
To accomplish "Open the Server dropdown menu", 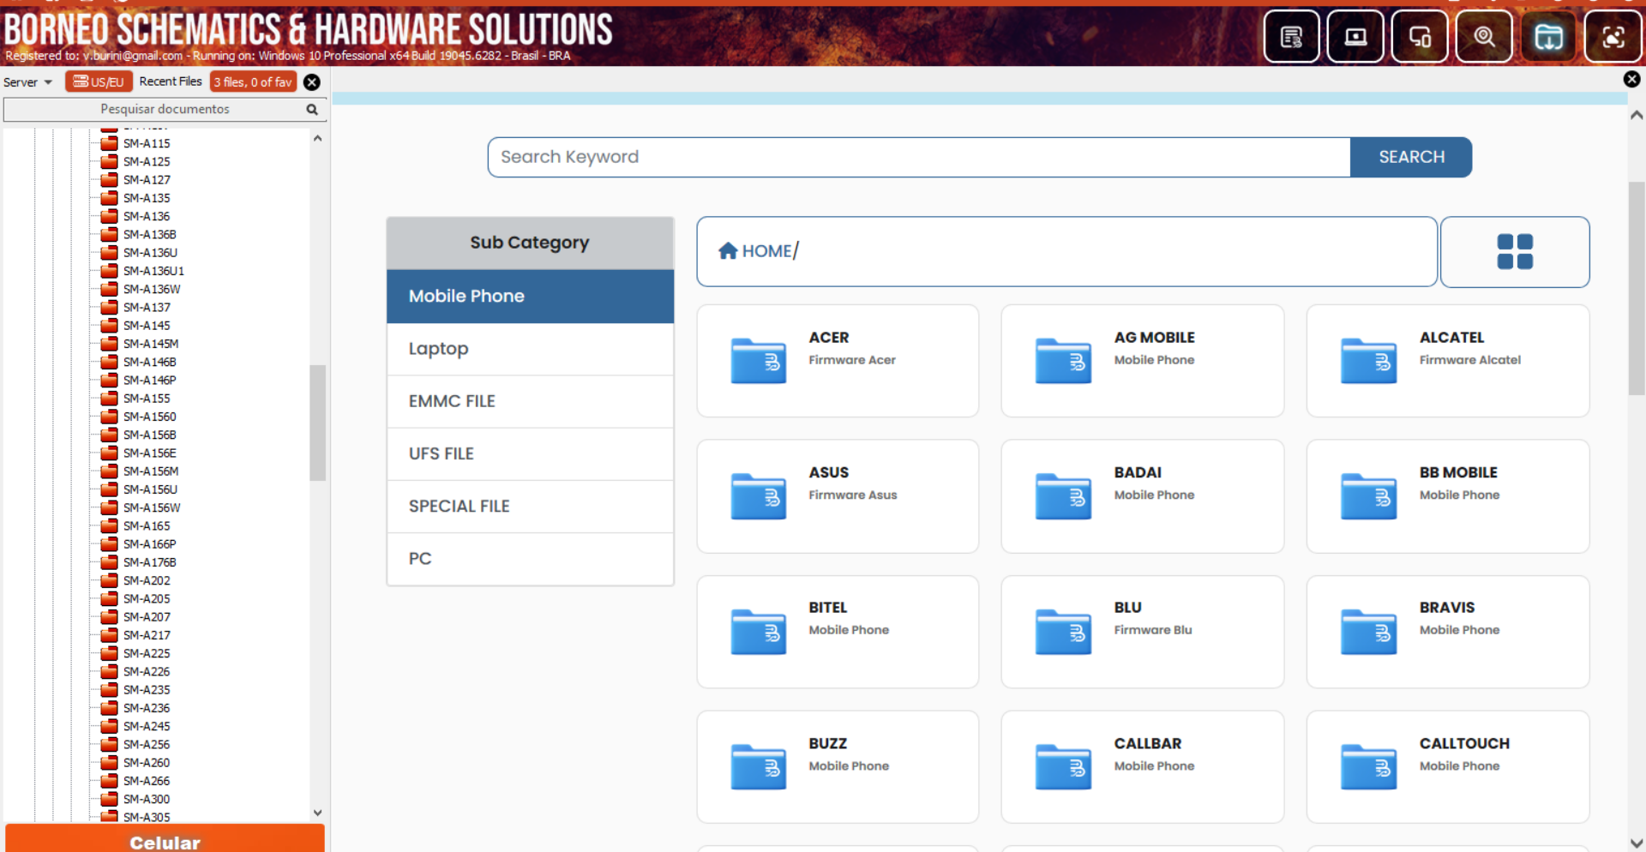I will point(27,82).
